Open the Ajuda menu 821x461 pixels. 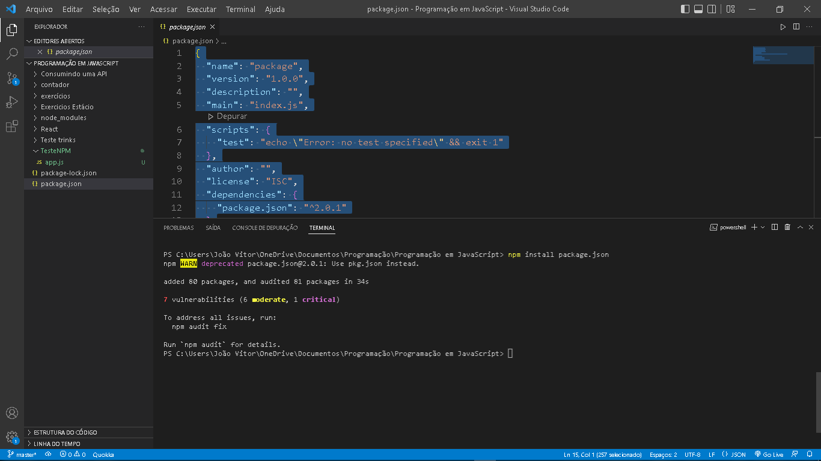tap(275, 9)
